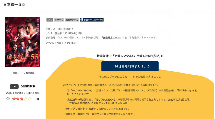Screen dimensions: 215x119
Task: Click the 無料お試し期間終了後 auto-renewal note
Action: (x=100, y=114)
